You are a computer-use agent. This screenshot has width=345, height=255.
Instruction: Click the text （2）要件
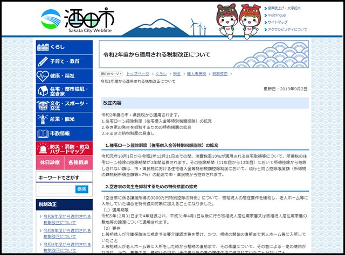(111, 229)
